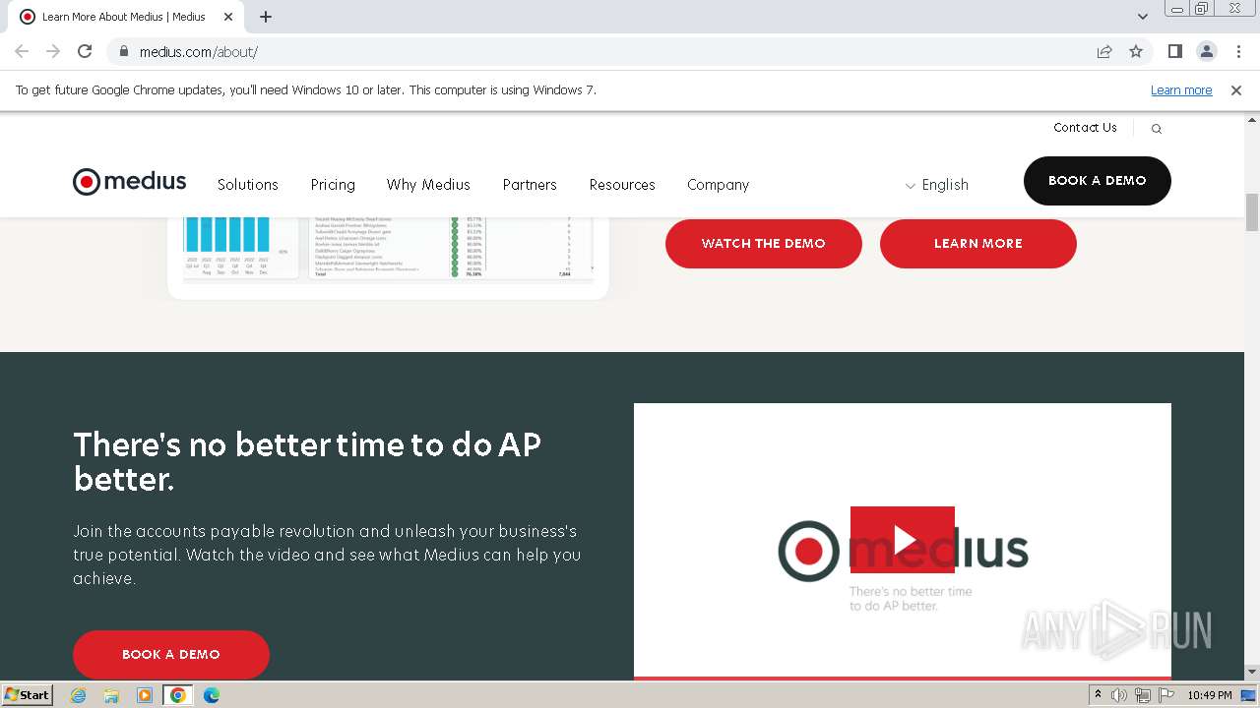Click the Chrome taskbar icon
Viewport: 1260px width, 708px height.
(178, 695)
